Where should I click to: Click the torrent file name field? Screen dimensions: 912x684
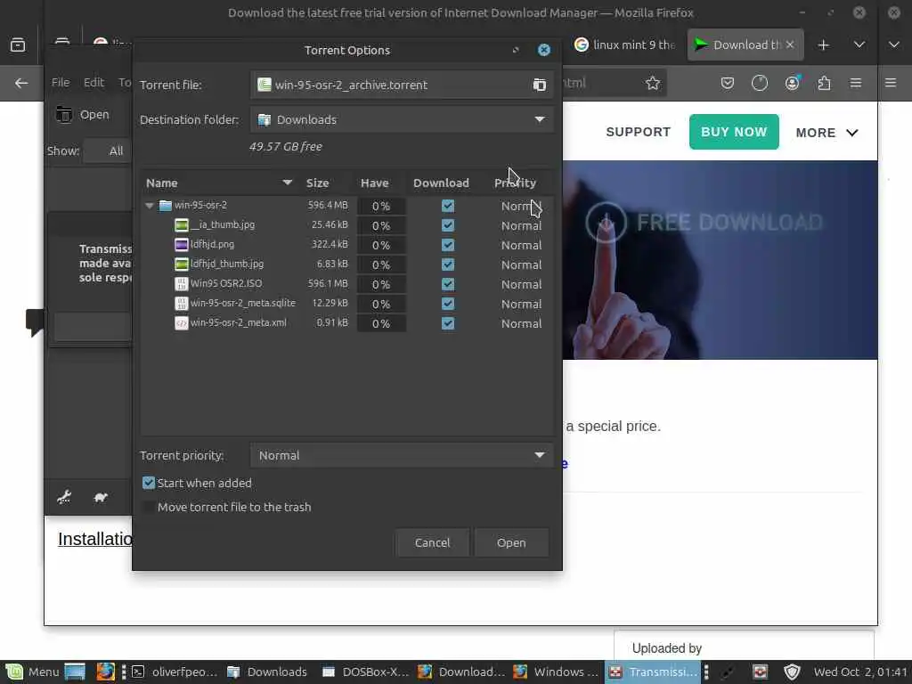click(402, 85)
